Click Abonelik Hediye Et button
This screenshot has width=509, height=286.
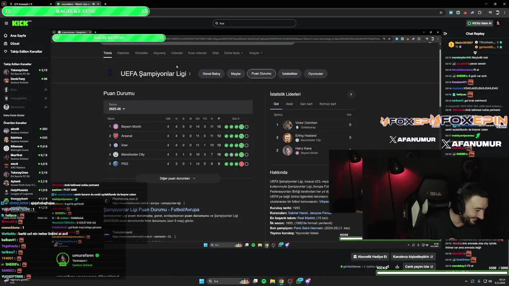(x=370, y=257)
